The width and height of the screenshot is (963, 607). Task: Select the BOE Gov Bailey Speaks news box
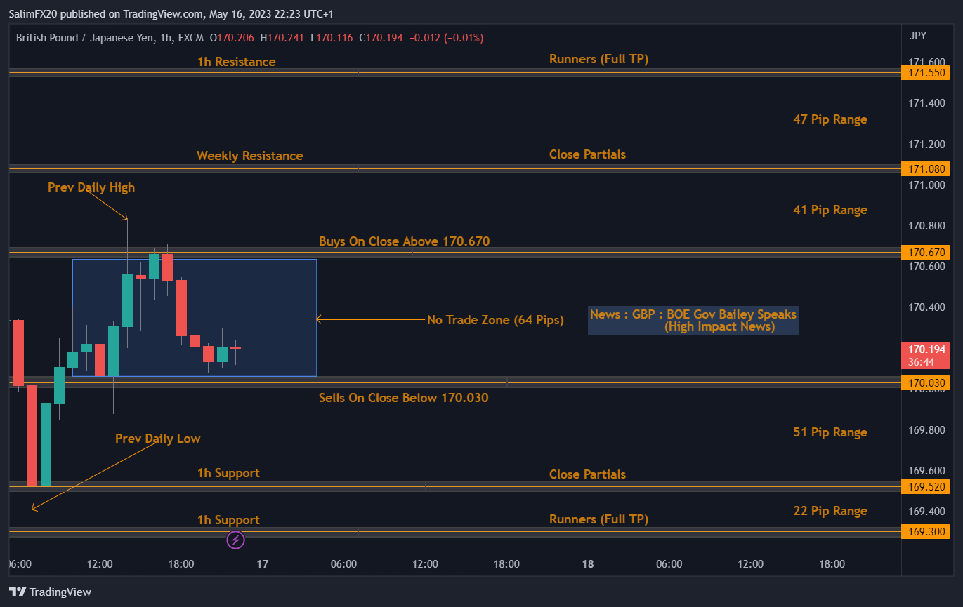coord(693,320)
